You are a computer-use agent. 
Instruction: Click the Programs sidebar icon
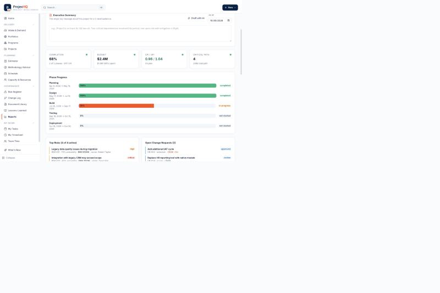[5, 43]
